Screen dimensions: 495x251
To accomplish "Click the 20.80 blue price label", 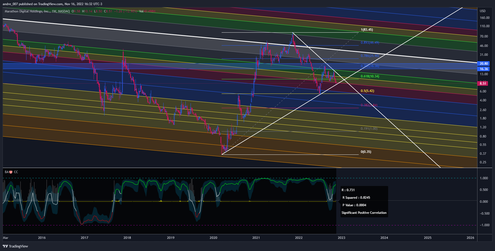I will [x=484, y=64].
